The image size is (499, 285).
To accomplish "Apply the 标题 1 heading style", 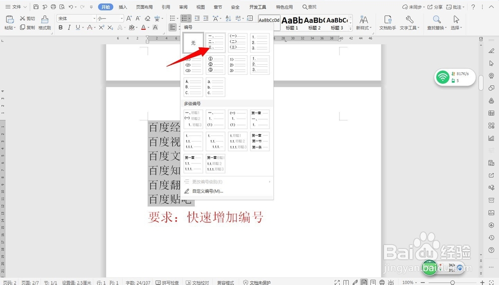I will (292, 22).
